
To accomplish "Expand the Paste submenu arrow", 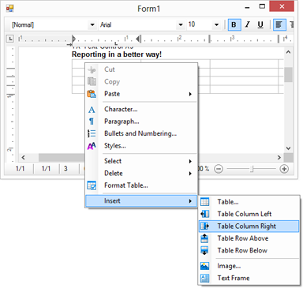I will [190, 94].
